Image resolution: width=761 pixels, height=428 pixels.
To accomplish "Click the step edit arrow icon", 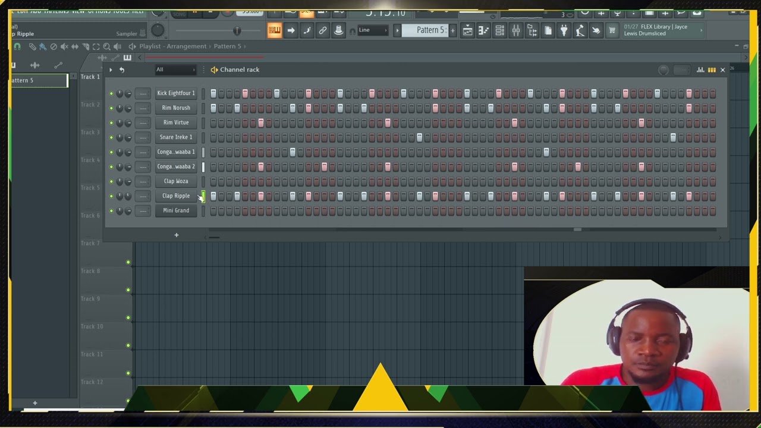I will tap(291, 30).
